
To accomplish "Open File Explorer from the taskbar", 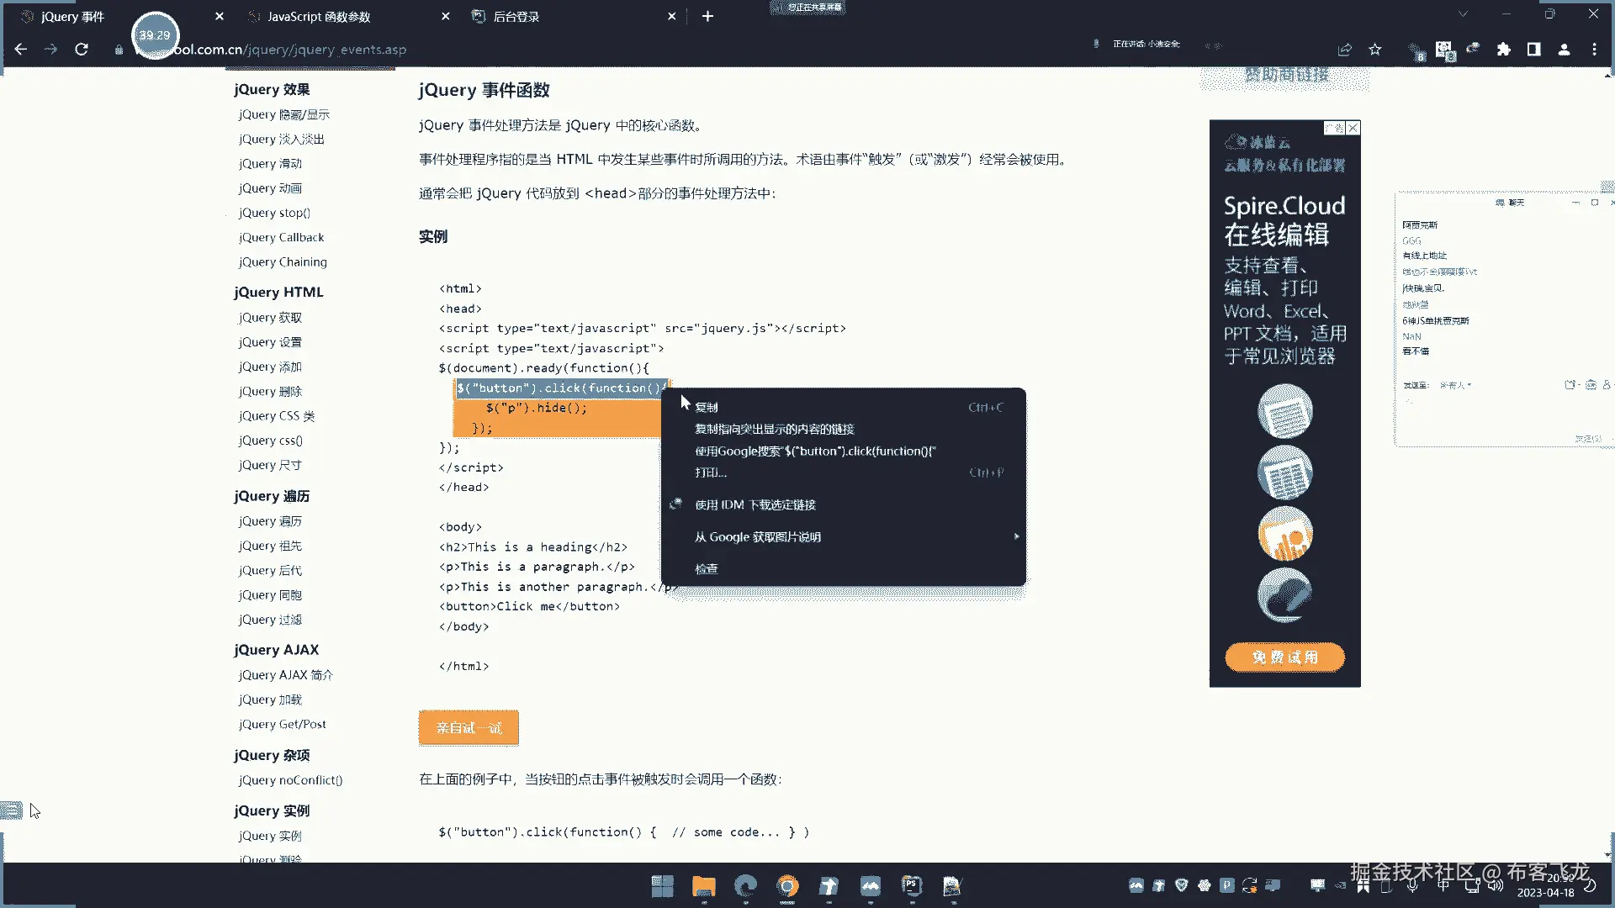I will tap(703, 886).
